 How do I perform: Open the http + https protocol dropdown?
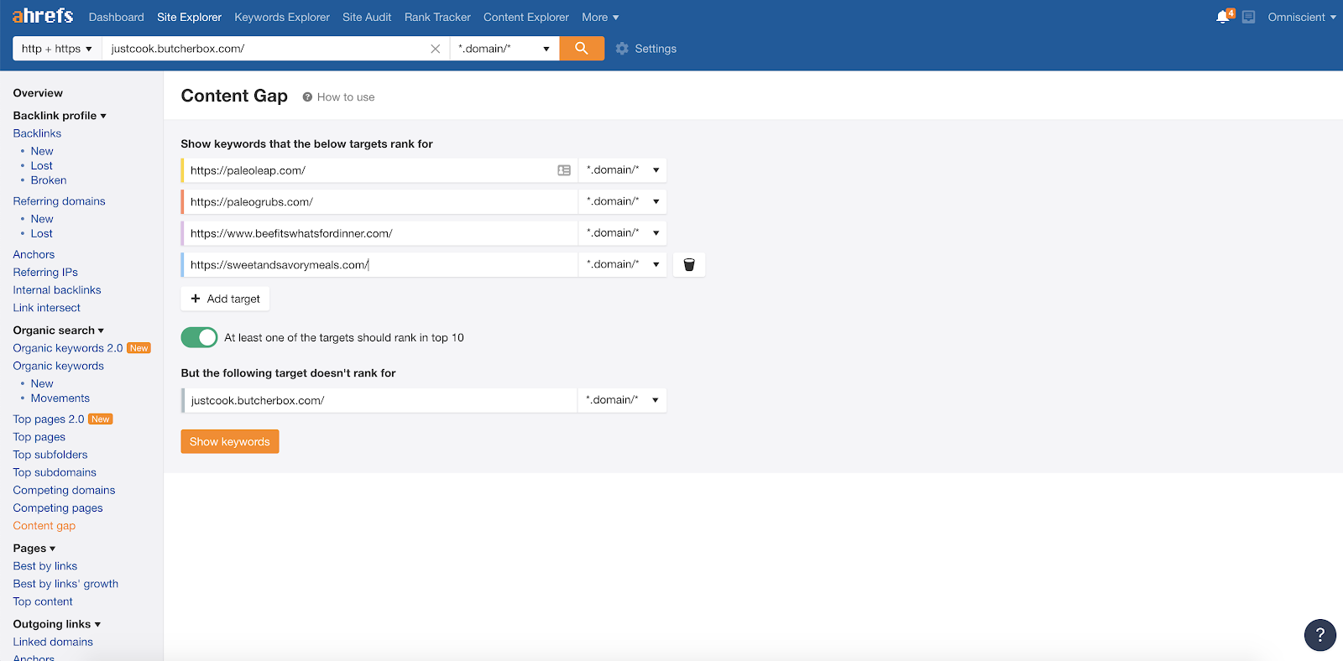click(x=57, y=49)
